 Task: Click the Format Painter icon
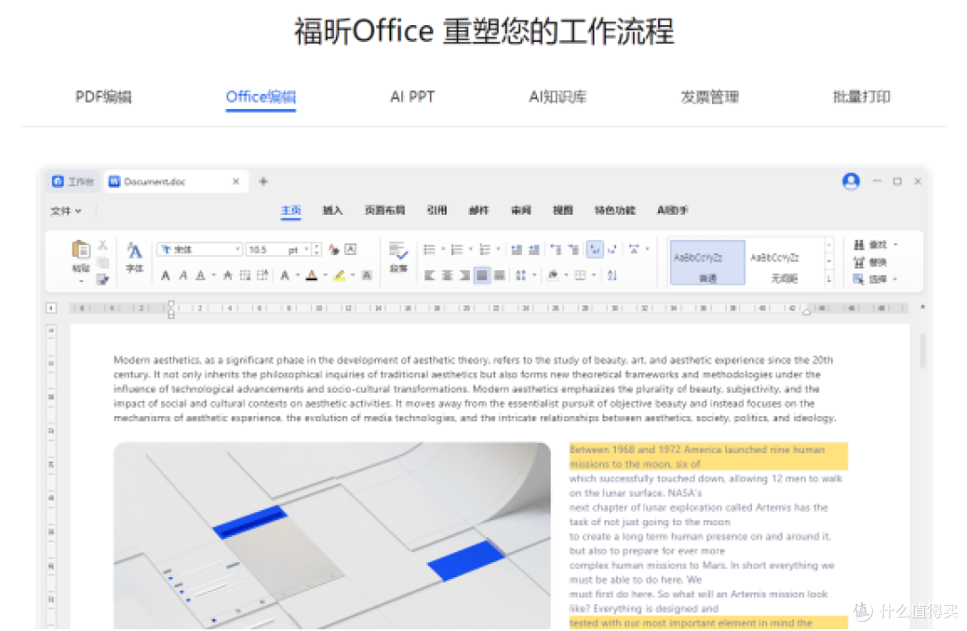102,280
